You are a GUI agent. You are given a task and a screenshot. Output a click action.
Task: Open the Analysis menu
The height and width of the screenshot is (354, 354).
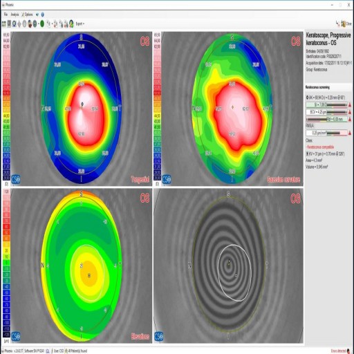[15, 15]
